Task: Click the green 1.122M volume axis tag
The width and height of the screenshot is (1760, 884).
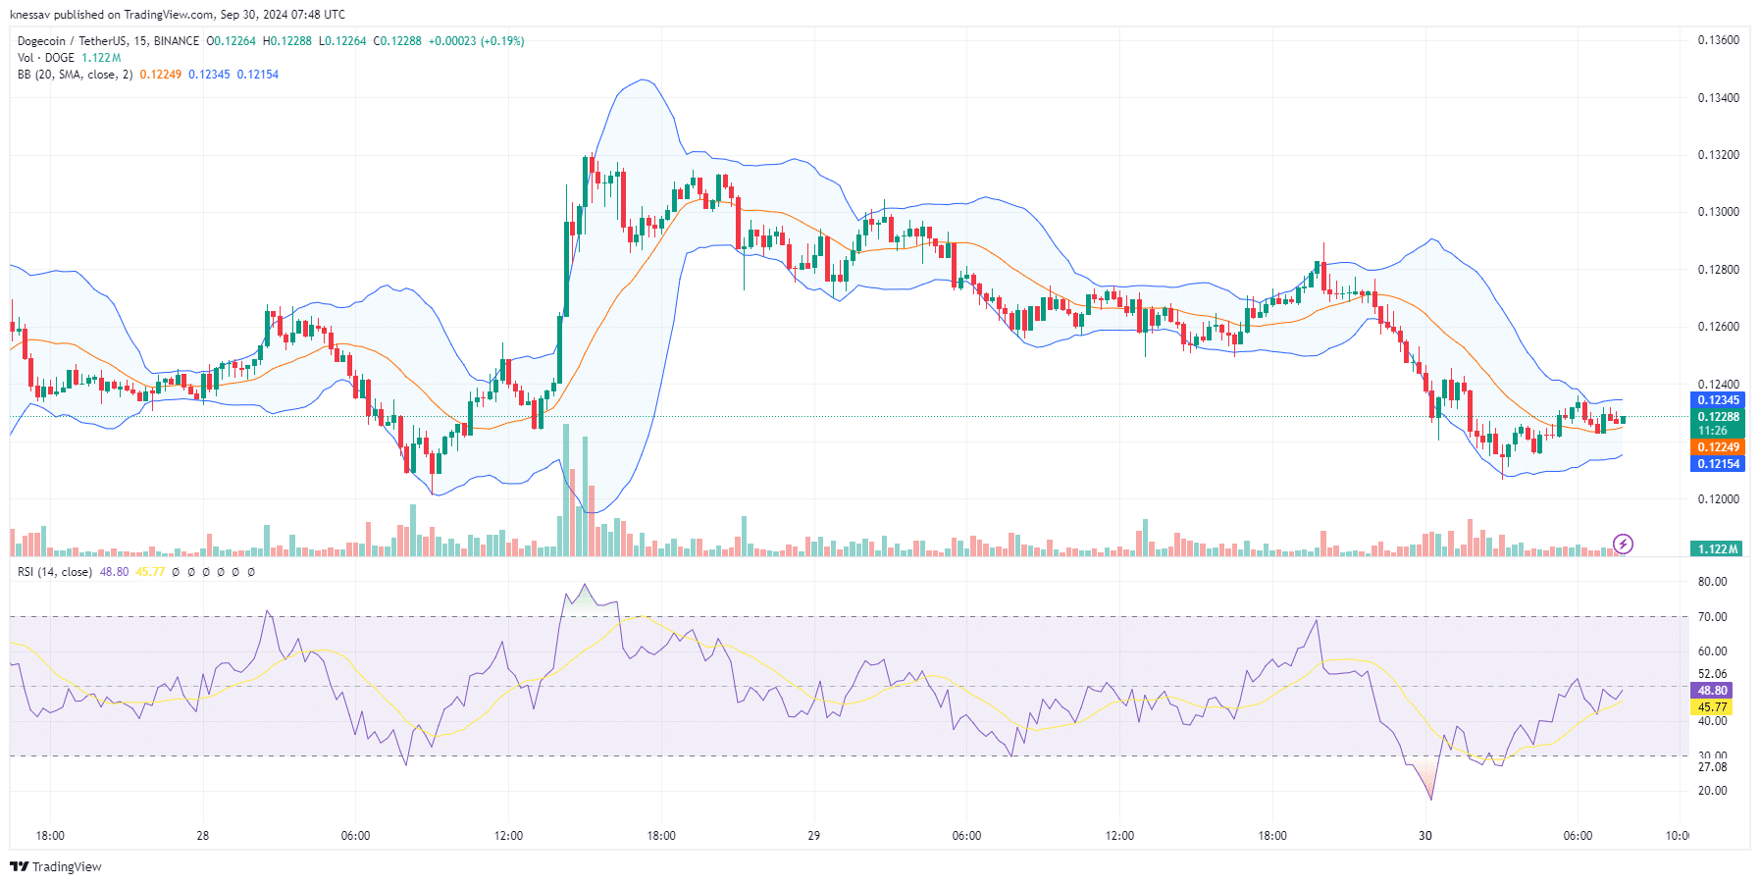Action: [1717, 549]
